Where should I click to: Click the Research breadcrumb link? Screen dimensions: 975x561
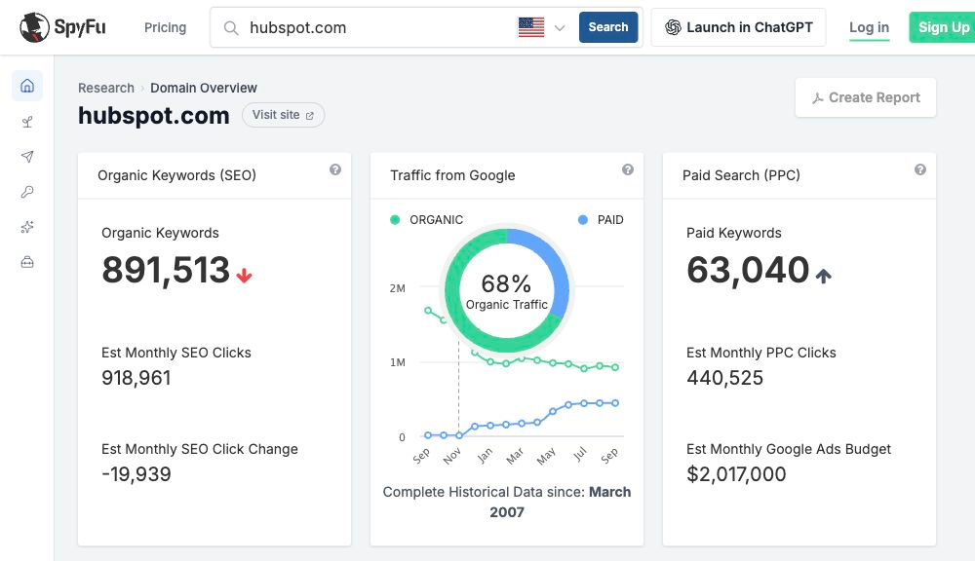coord(105,89)
